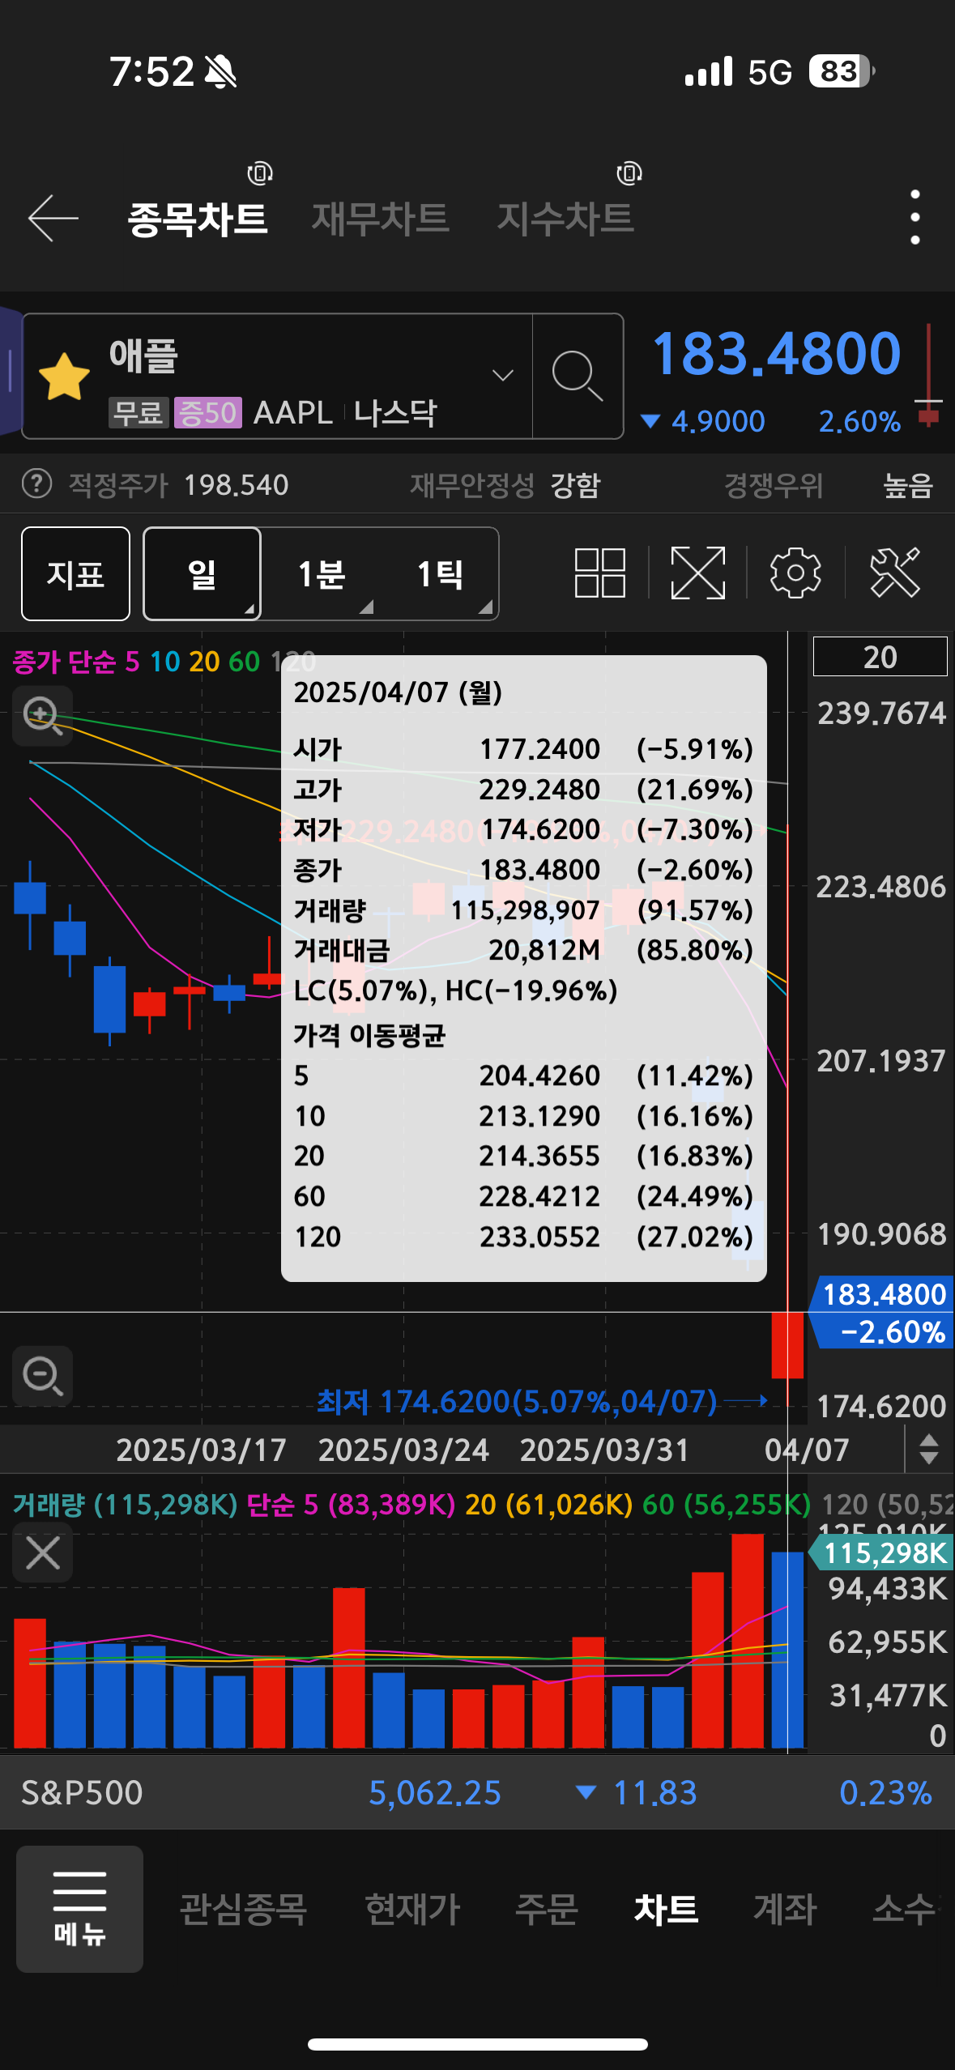955x2070 pixels.
Task: Expand the 애플 stock selector dropdown
Action: point(503,375)
